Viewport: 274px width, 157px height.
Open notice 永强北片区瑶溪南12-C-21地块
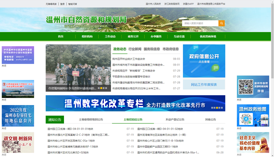78,135
